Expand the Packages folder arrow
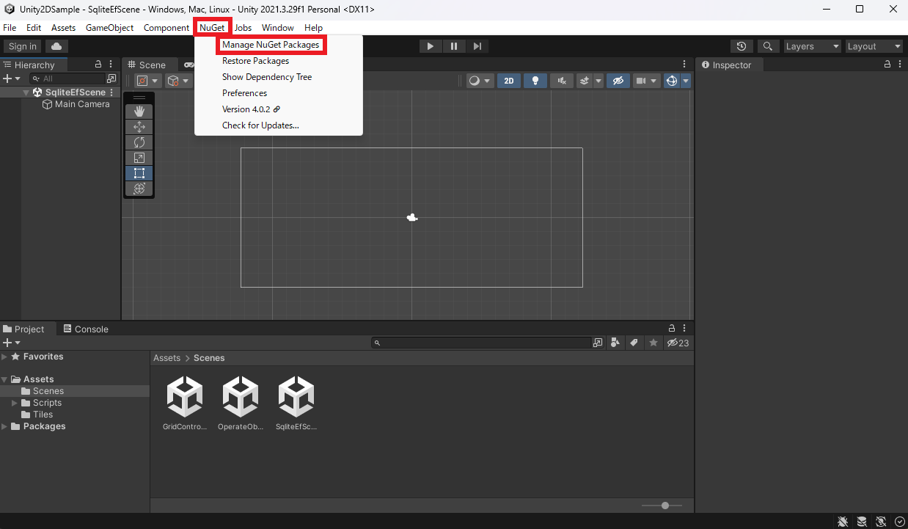This screenshot has height=529, width=908. pos(4,426)
